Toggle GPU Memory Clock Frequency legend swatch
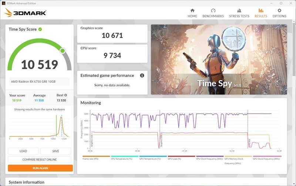 (238, 156)
